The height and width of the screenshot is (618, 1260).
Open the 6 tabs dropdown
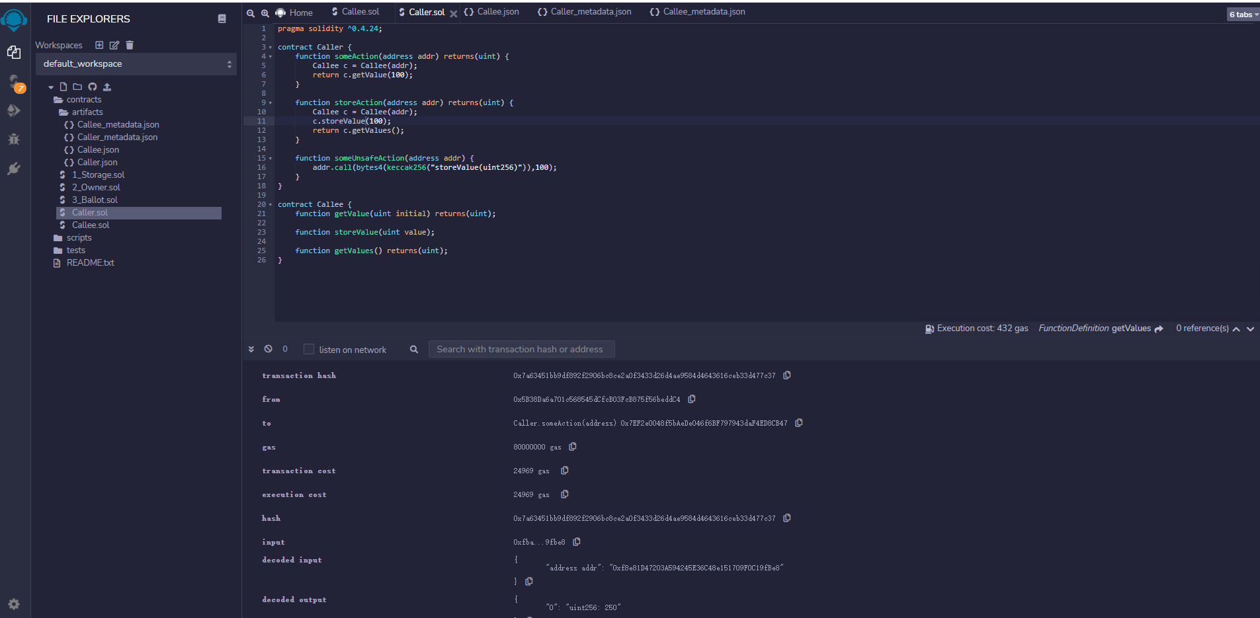(1243, 15)
